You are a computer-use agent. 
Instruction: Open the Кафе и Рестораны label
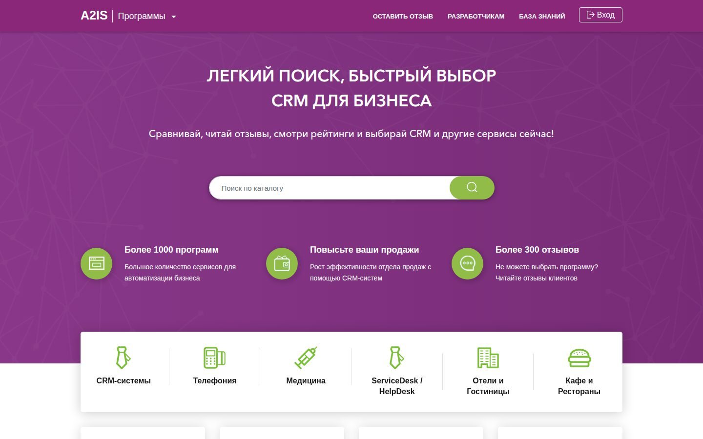coord(579,386)
